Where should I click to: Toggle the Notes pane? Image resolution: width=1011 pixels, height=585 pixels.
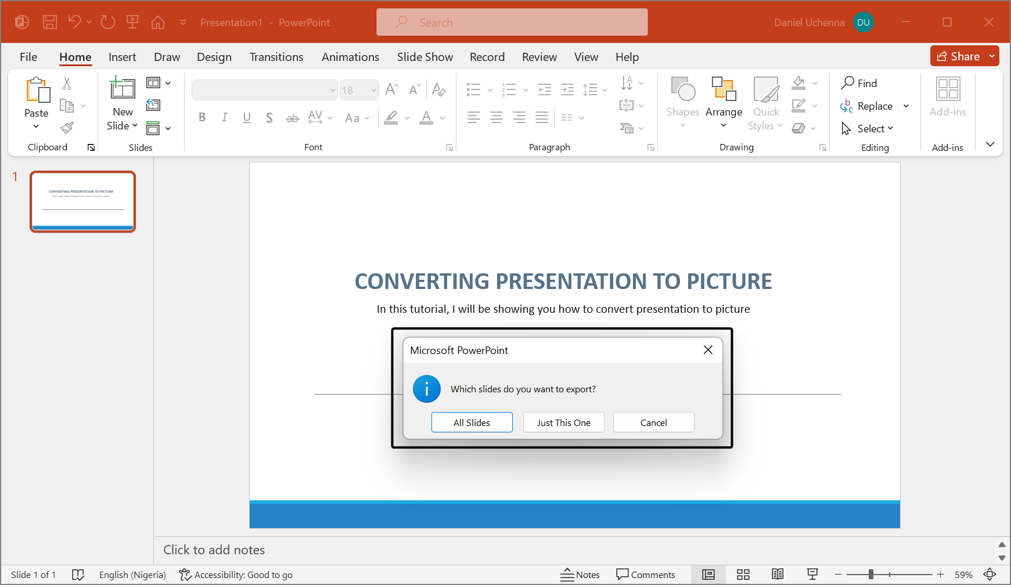580,575
